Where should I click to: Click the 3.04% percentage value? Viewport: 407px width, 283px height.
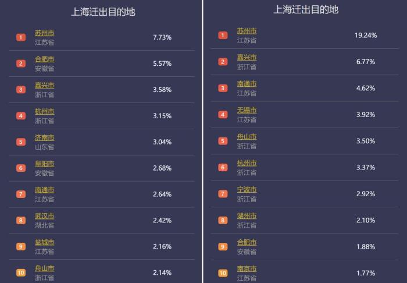(162, 141)
